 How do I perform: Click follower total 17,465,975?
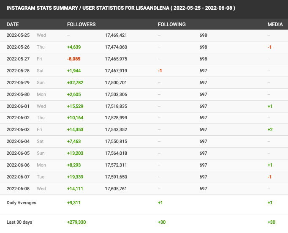(116, 59)
